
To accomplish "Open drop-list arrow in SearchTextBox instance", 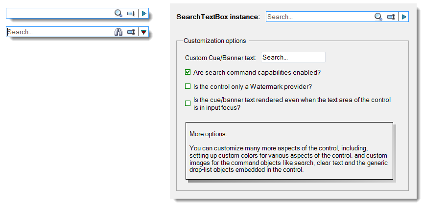I will [x=404, y=17].
